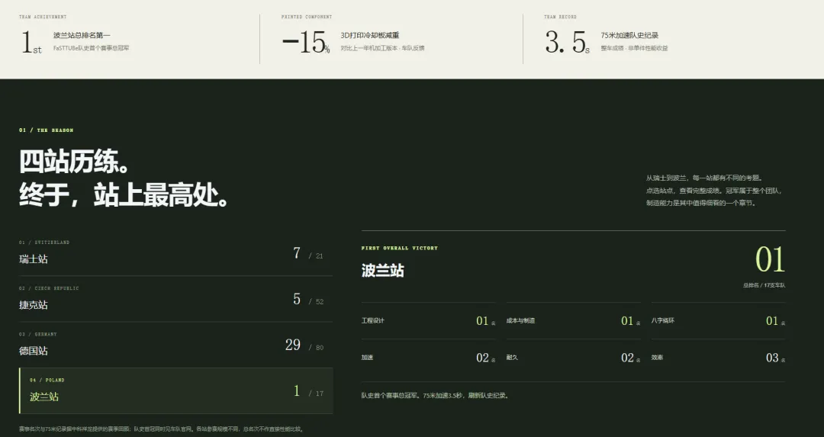Click the '75米加速队史纪录' stat heading

click(x=629, y=35)
